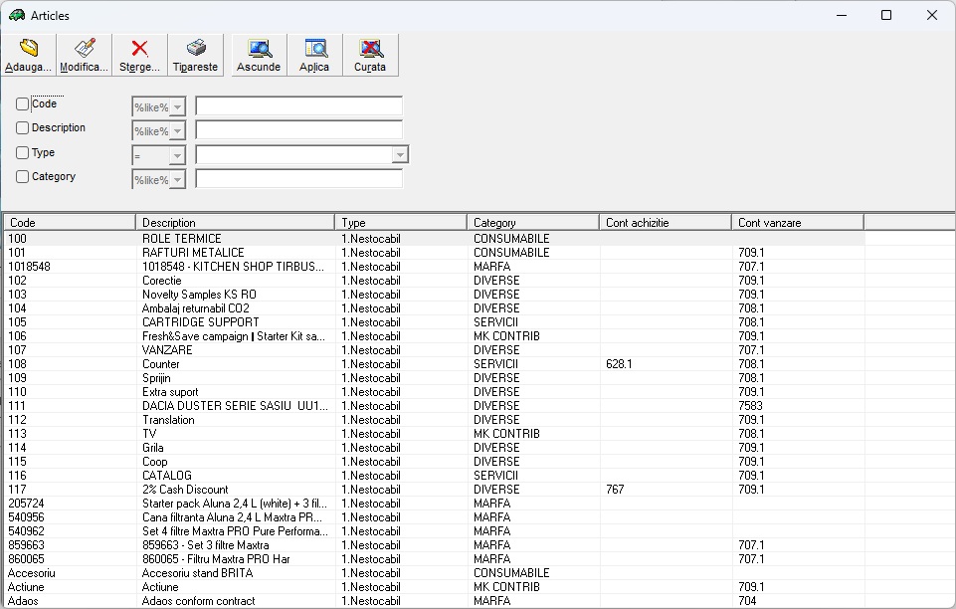Tick the Description filter checkbox
Viewport: 956px width, 609px height.
[23, 128]
